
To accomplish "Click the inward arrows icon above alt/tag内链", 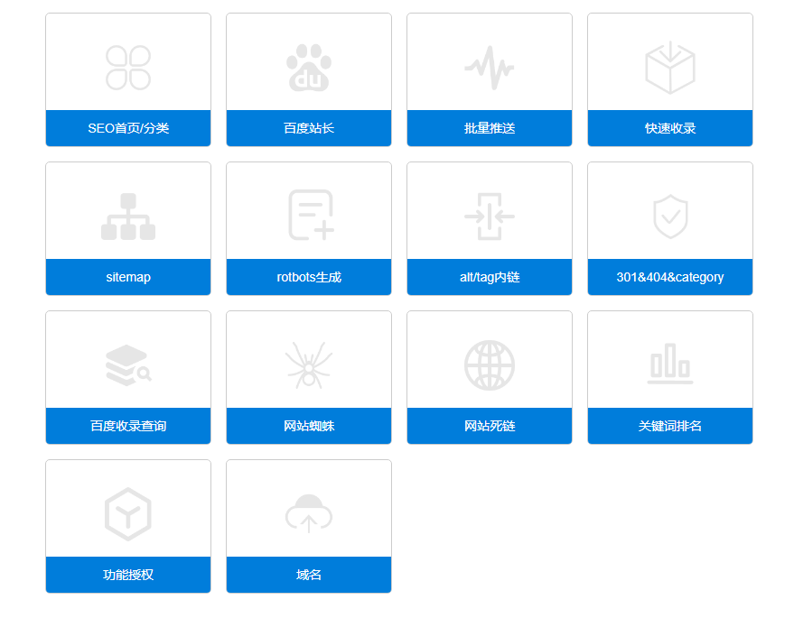I will point(490,217).
